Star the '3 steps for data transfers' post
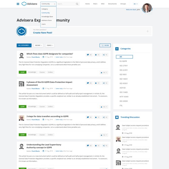 (x=96, y=117)
